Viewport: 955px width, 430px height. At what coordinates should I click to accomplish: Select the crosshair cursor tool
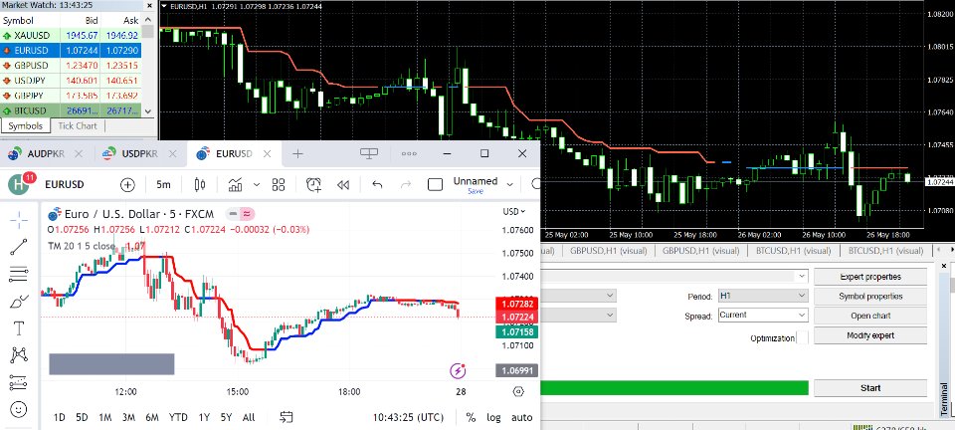(19, 220)
